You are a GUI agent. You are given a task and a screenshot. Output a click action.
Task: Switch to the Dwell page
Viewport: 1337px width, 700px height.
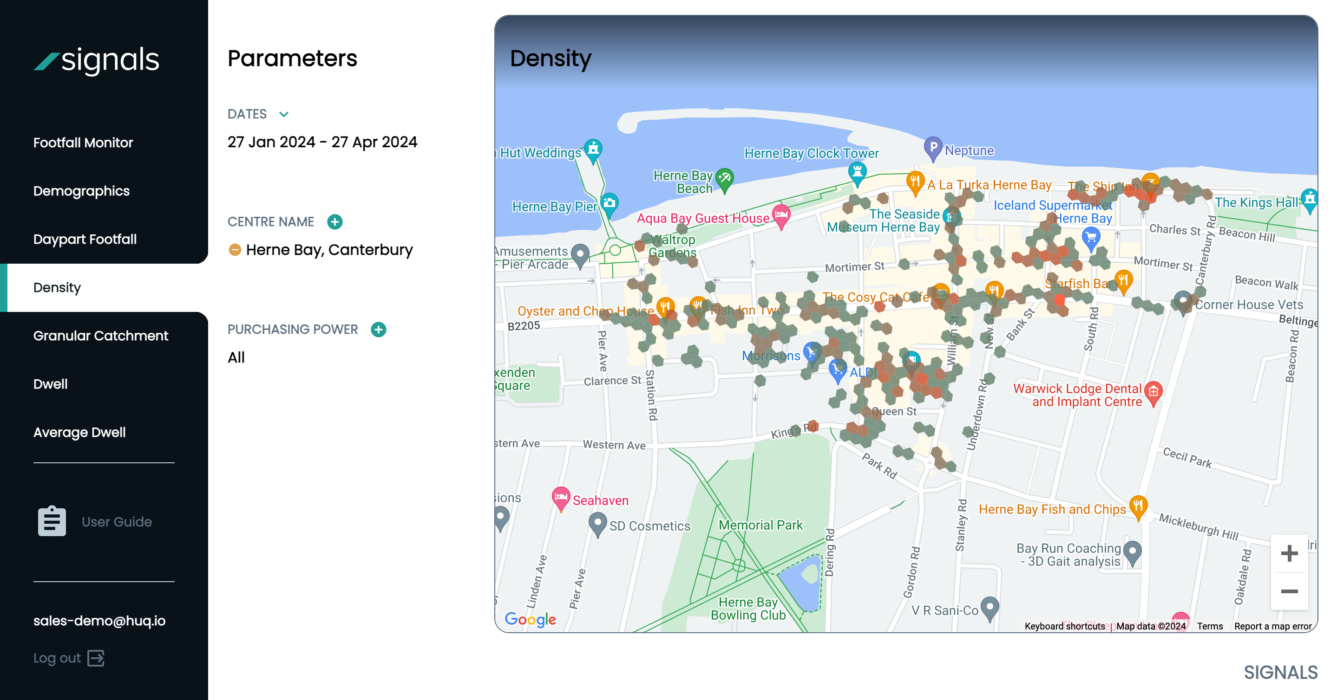tap(50, 384)
